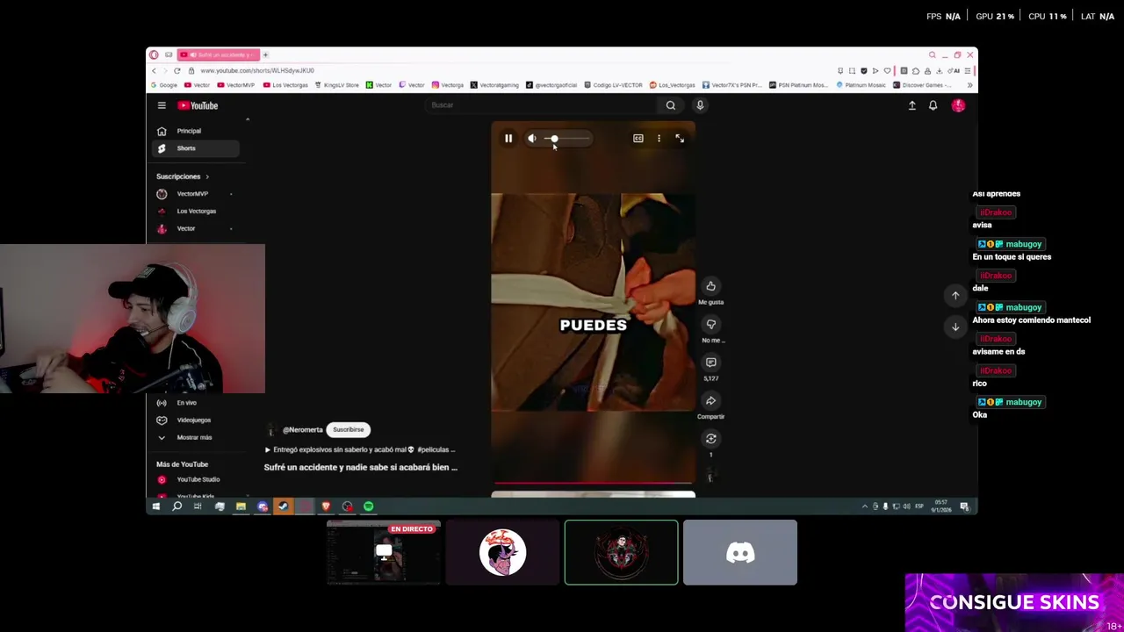Open Opera easy setup menu icon
The width and height of the screenshot is (1124, 632).
click(x=966, y=70)
